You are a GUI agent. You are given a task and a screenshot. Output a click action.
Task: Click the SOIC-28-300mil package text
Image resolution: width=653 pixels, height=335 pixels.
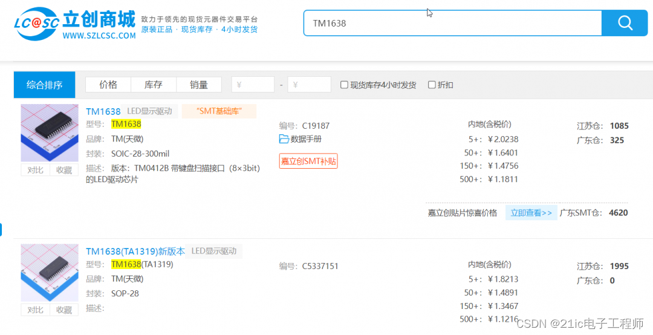(140, 154)
